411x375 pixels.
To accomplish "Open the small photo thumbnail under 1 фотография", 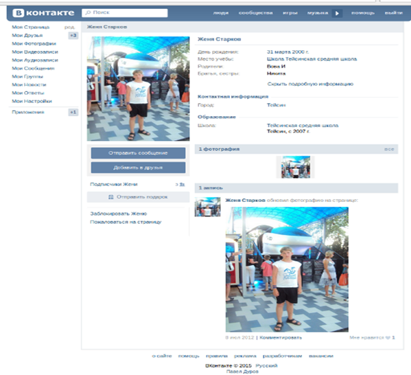I will tap(296, 167).
